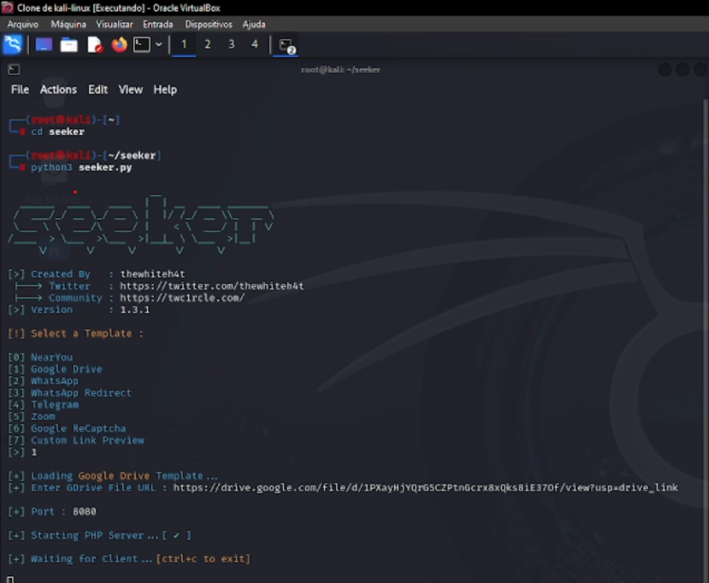Screen dimensions: 709x583
Task: Click the 'Select a Template' prompt
Action: coord(76,334)
